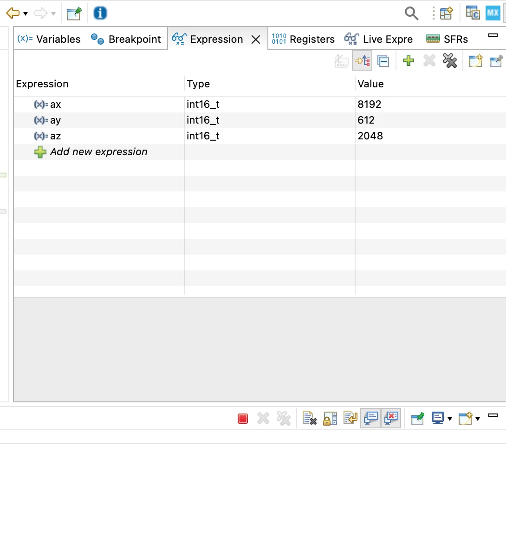Toggle the Scroll Lock icon
Viewport: 506px width, 538px height.
[330, 418]
